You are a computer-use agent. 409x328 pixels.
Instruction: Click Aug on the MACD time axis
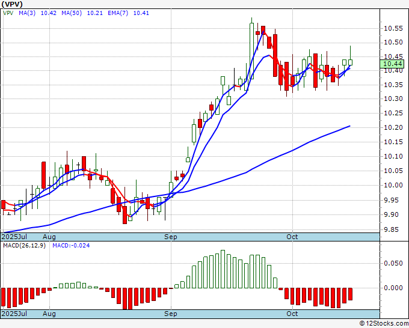click(49, 314)
